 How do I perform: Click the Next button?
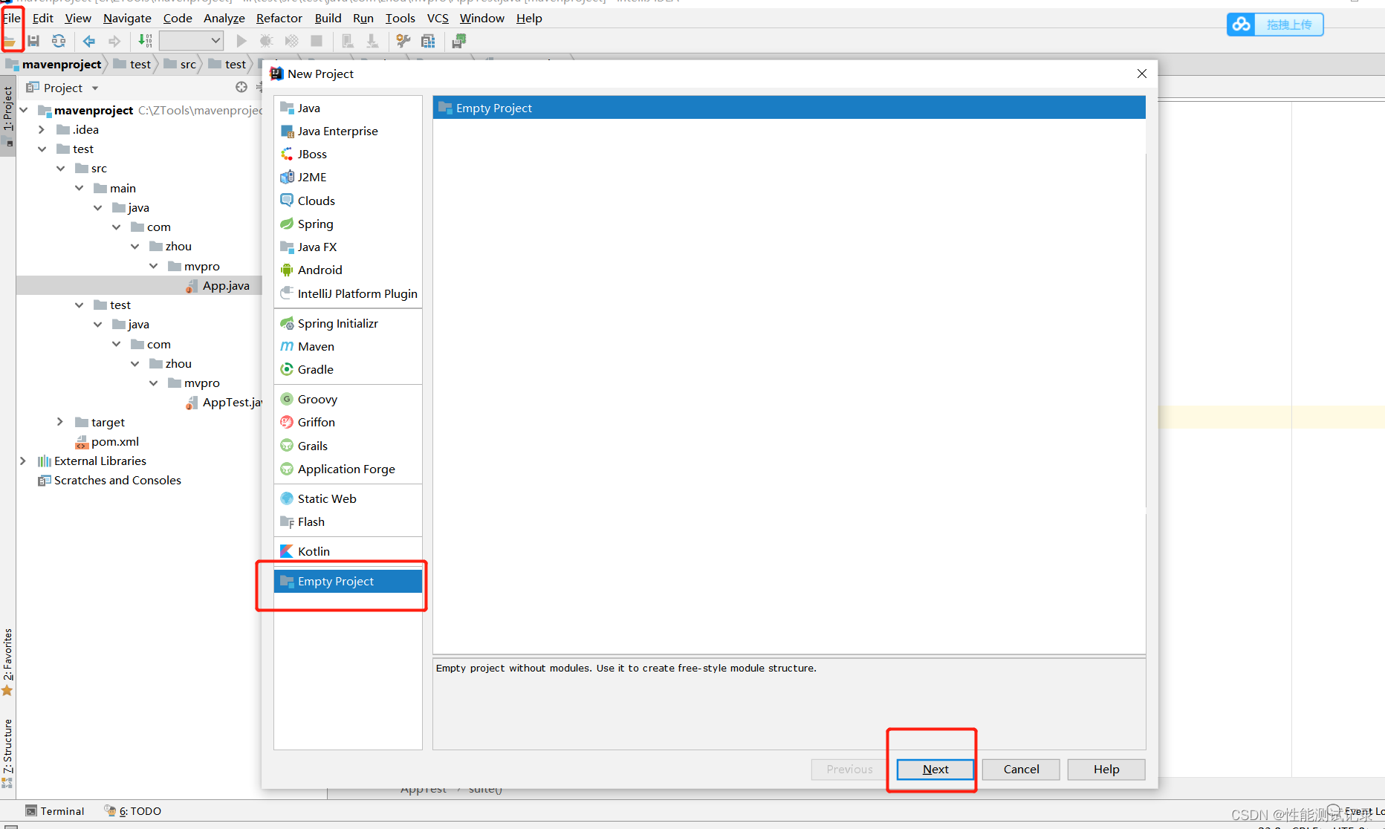[935, 770]
